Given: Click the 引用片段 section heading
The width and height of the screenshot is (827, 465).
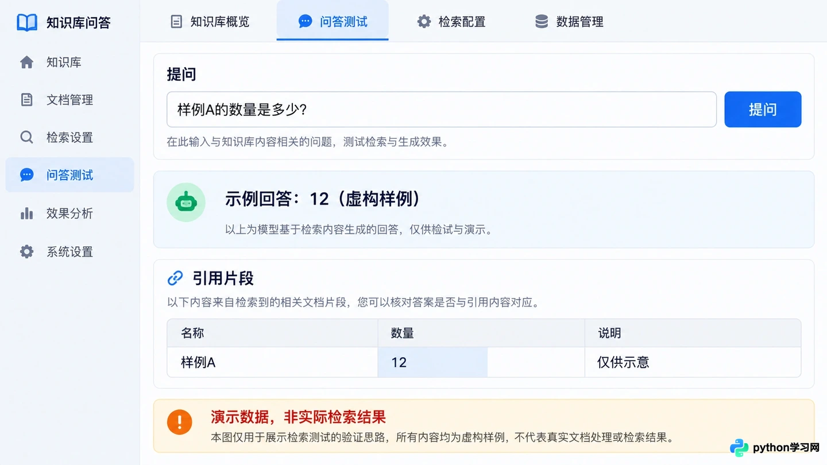Looking at the screenshot, I should [223, 278].
